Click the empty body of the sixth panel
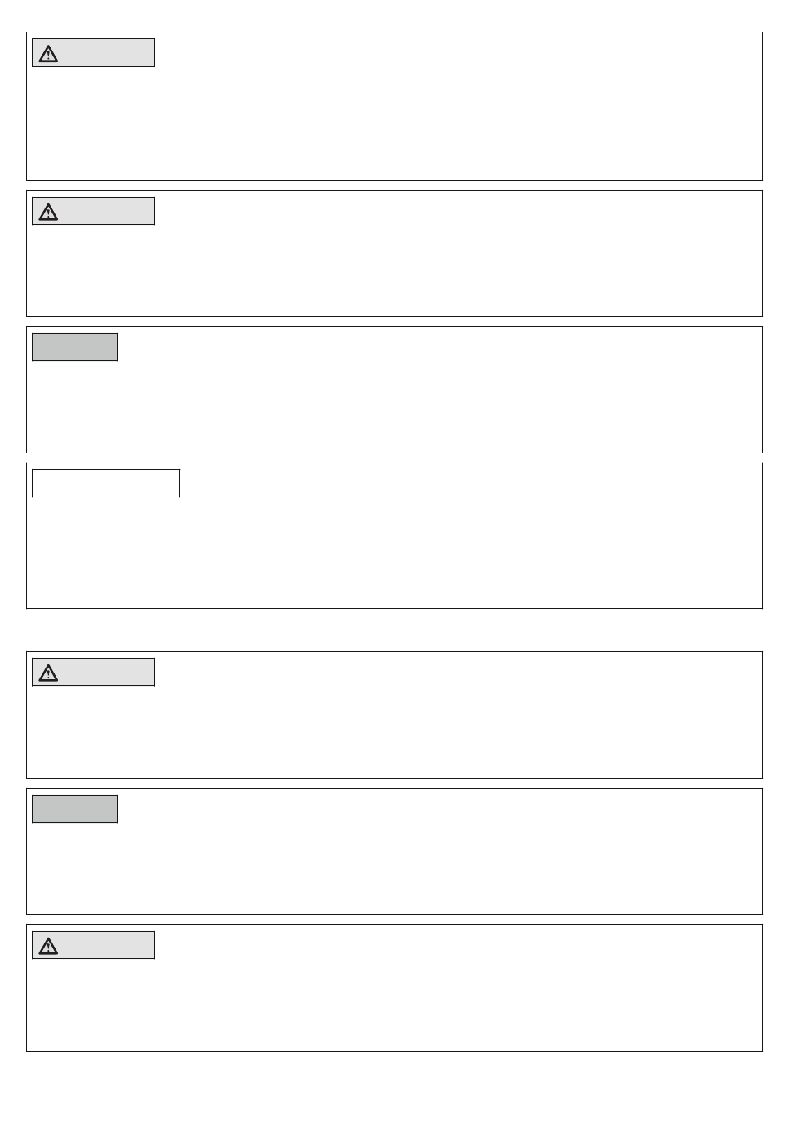The width and height of the screenshot is (789, 1141). click(394, 868)
